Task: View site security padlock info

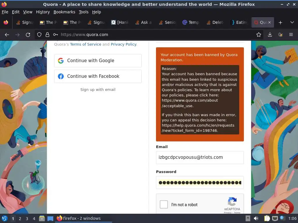Action: coord(47,35)
